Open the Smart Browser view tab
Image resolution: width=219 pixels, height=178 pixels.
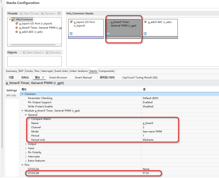tap(58, 77)
